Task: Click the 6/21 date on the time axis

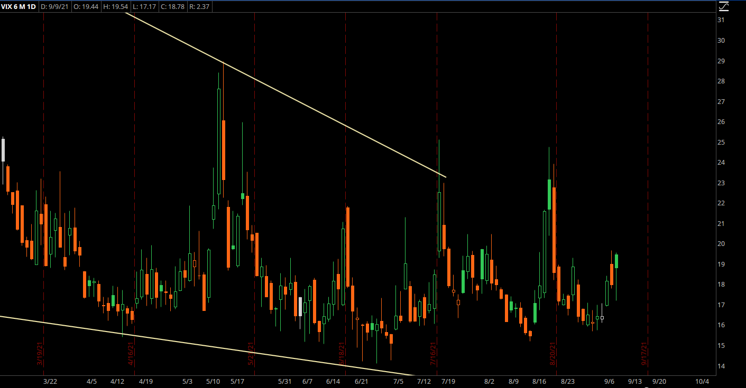Action: click(361, 381)
